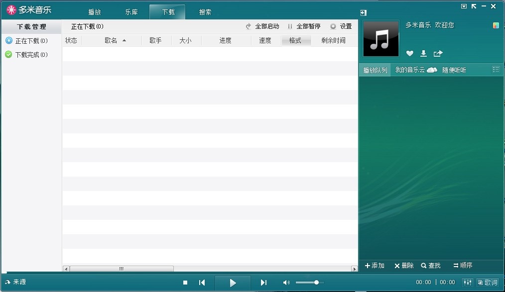Click 查找 to search the queue
505x292 pixels.
pos(431,265)
